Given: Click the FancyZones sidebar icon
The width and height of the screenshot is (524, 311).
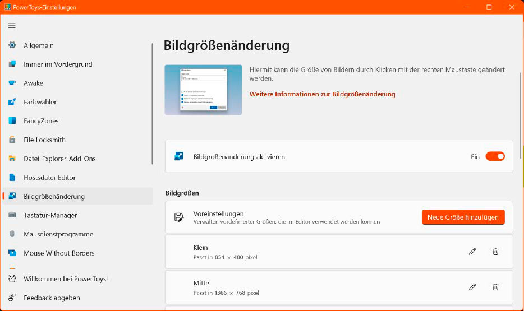Looking at the screenshot, I should [x=12, y=120].
